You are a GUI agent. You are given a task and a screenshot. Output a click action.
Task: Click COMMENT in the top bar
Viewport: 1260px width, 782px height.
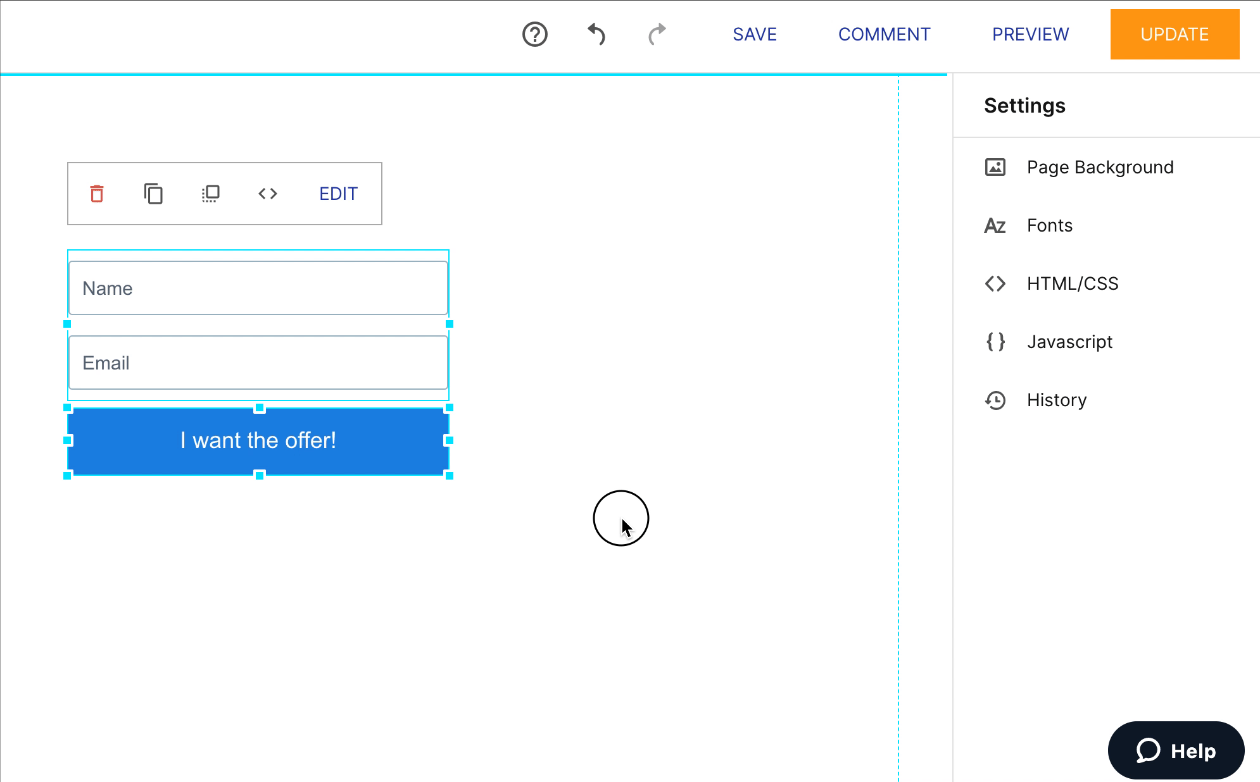click(x=885, y=34)
